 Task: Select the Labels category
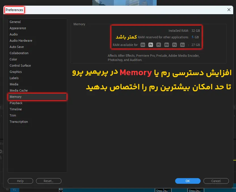pos(37,78)
